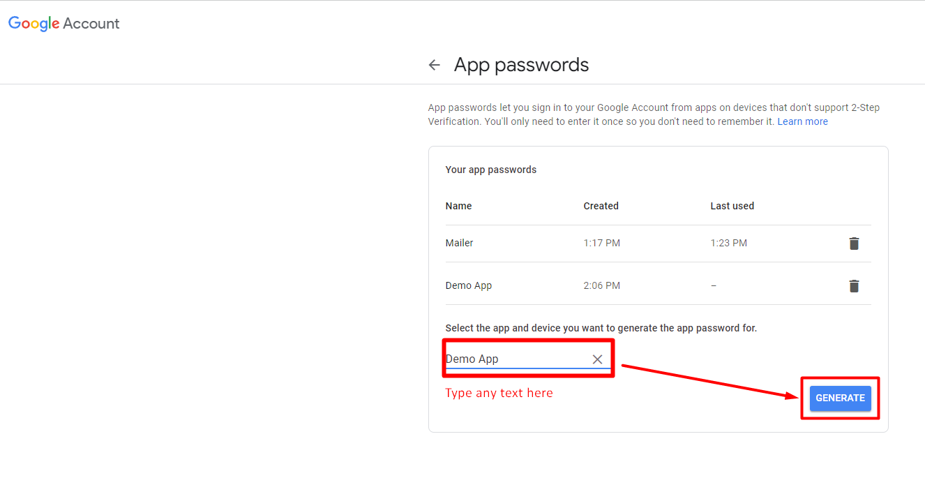This screenshot has height=478, width=925.
Task: Open the Google Account logo
Action: [64, 24]
